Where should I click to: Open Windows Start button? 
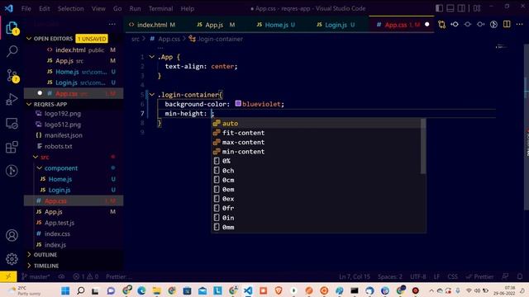65,290
